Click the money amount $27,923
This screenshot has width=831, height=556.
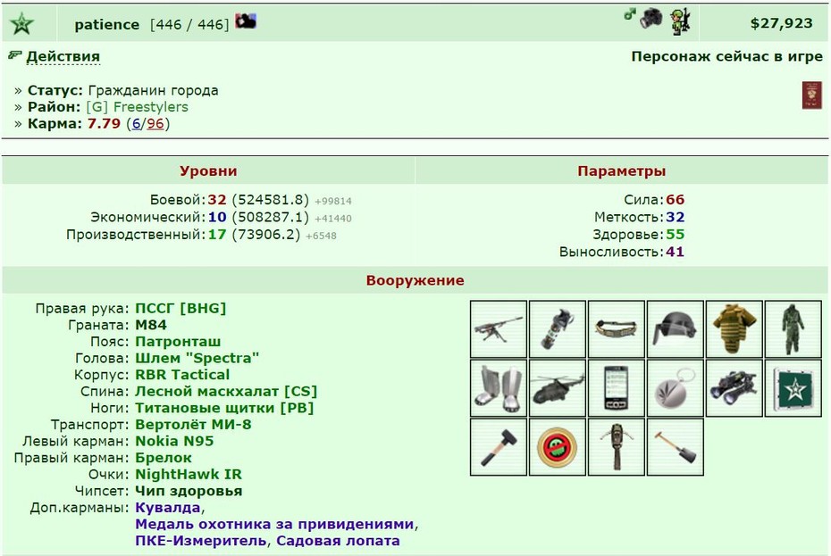point(781,23)
